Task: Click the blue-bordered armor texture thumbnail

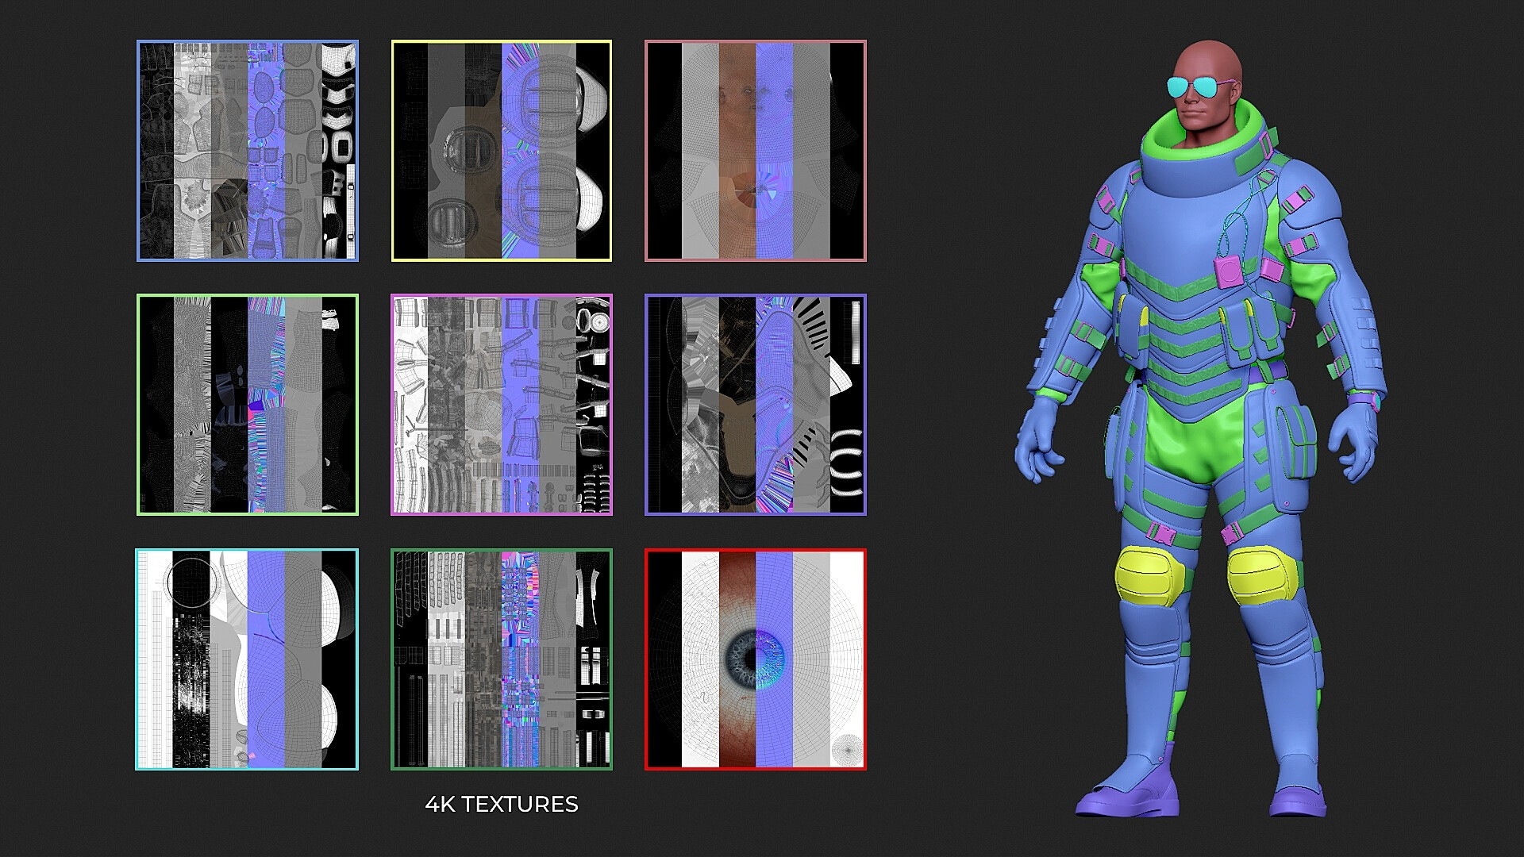Action: click(248, 151)
